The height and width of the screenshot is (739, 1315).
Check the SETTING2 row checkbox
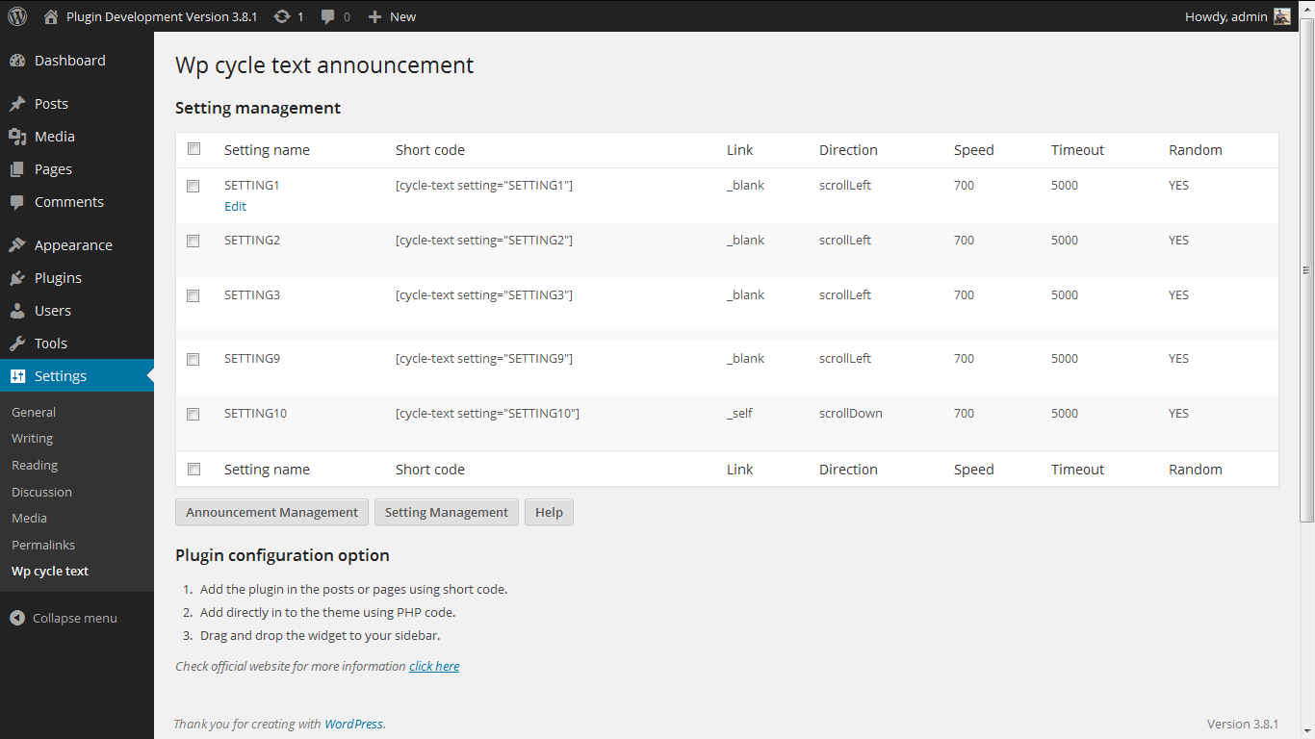tap(193, 241)
